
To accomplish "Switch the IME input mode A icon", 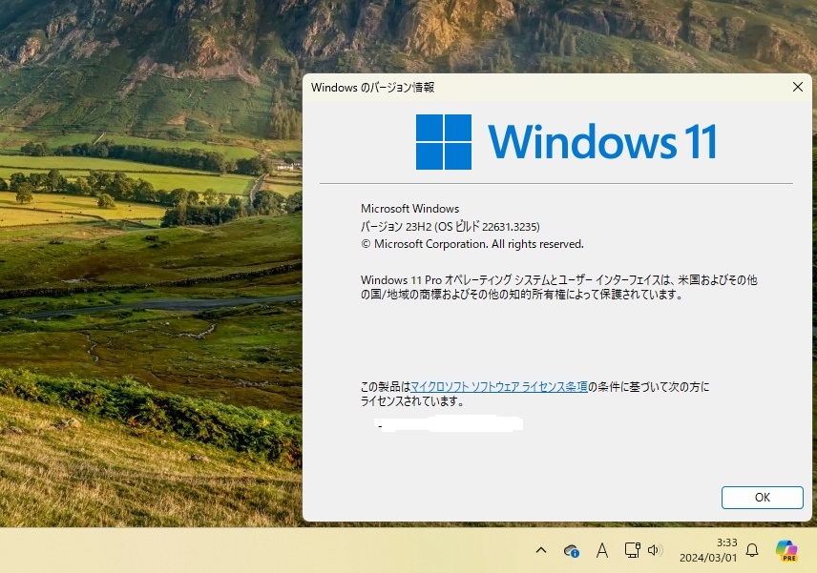I will pos(602,550).
